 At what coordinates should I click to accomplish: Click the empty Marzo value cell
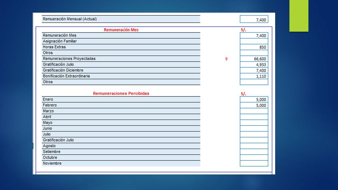coord(254,111)
